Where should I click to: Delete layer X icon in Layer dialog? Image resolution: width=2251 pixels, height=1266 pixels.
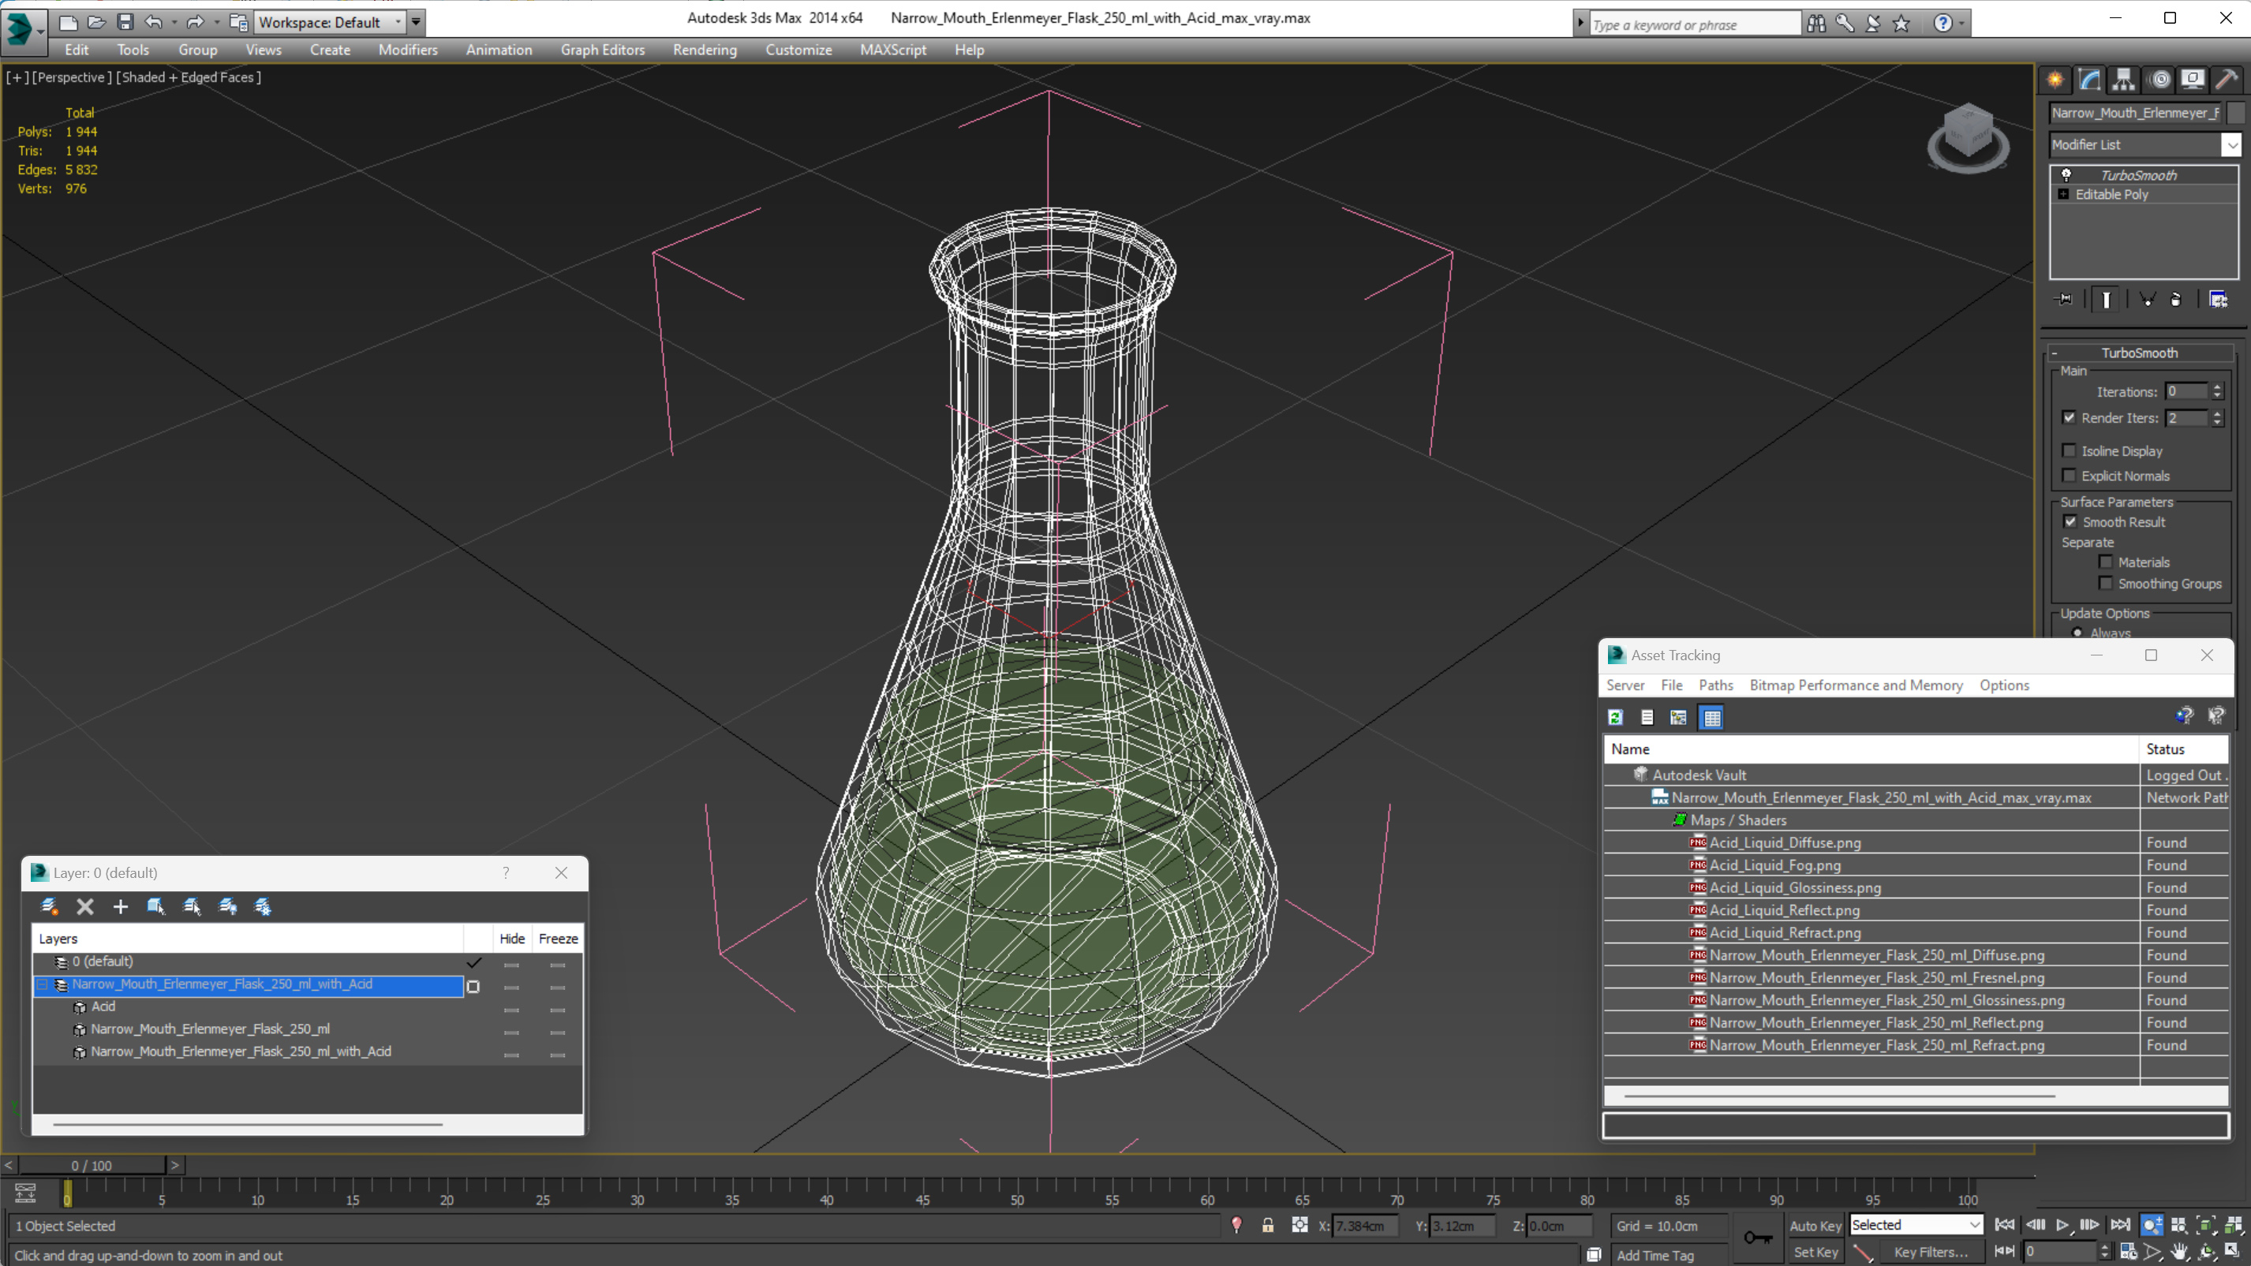click(84, 907)
